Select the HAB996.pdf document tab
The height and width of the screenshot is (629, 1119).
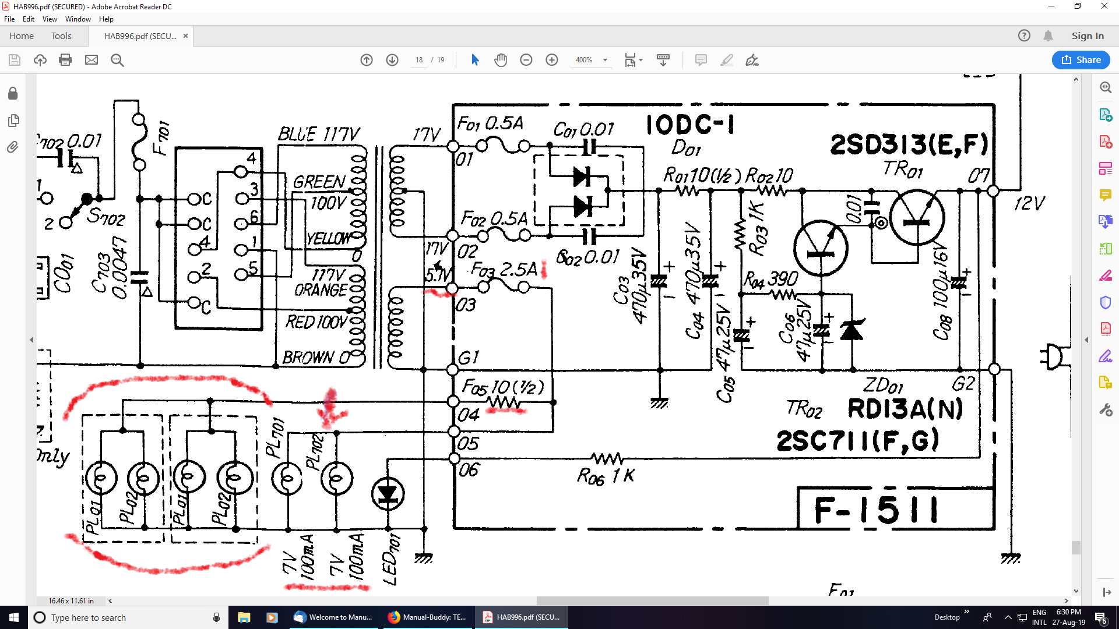(140, 36)
